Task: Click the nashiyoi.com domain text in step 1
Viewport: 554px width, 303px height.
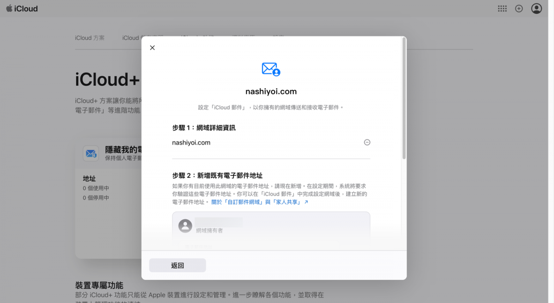Action: (191, 143)
